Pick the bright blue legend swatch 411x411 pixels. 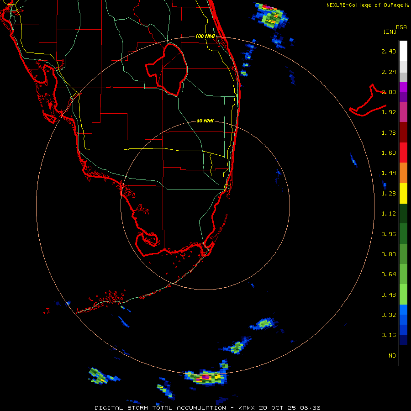point(403,310)
